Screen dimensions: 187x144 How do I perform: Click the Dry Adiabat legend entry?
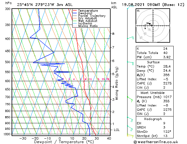[x=87, y=18]
